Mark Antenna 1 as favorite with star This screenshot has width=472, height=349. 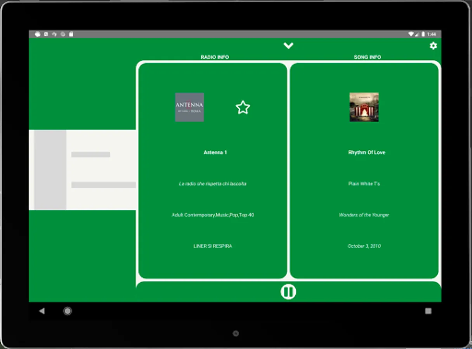tap(243, 107)
